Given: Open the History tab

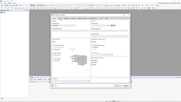Looking at the screenshot, I should 107,18.
